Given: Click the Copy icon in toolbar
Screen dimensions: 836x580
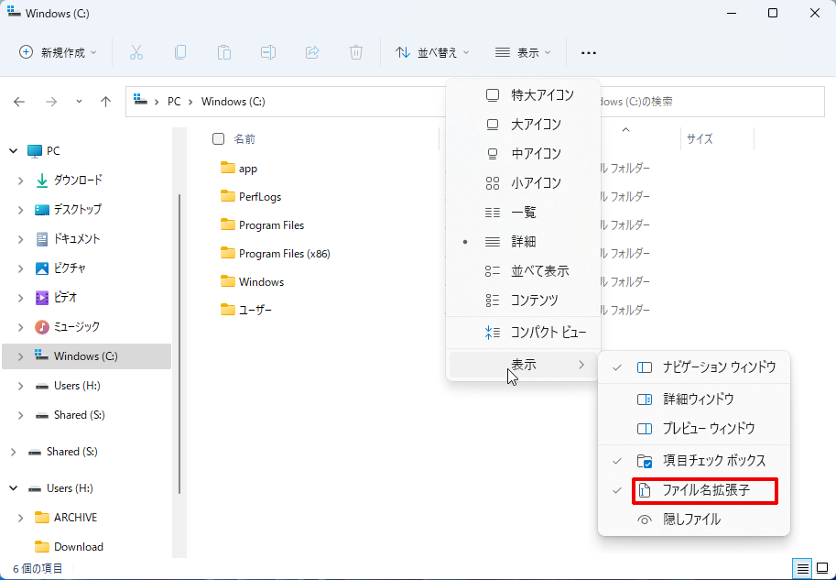Looking at the screenshot, I should pos(180,52).
